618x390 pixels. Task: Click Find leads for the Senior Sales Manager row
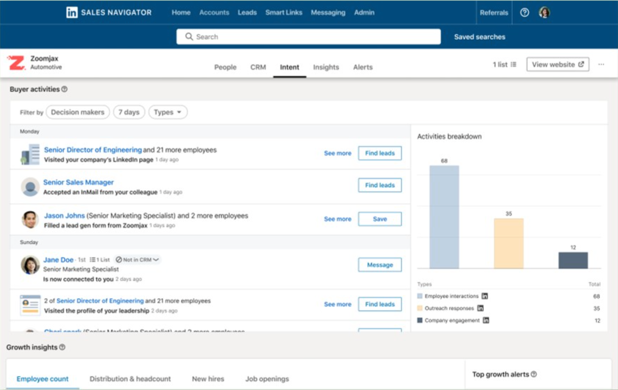click(x=380, y=185)
